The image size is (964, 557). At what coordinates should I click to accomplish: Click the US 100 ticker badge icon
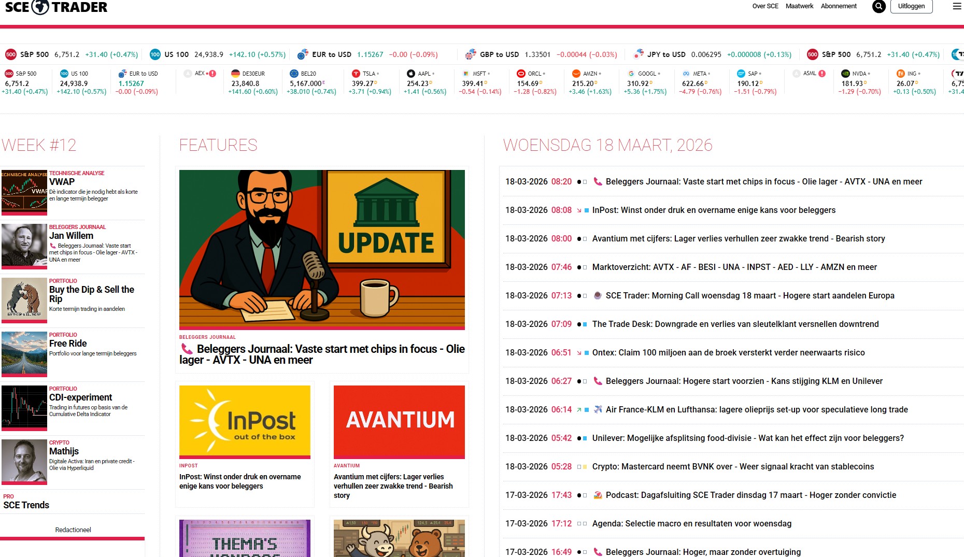point(155,54)
